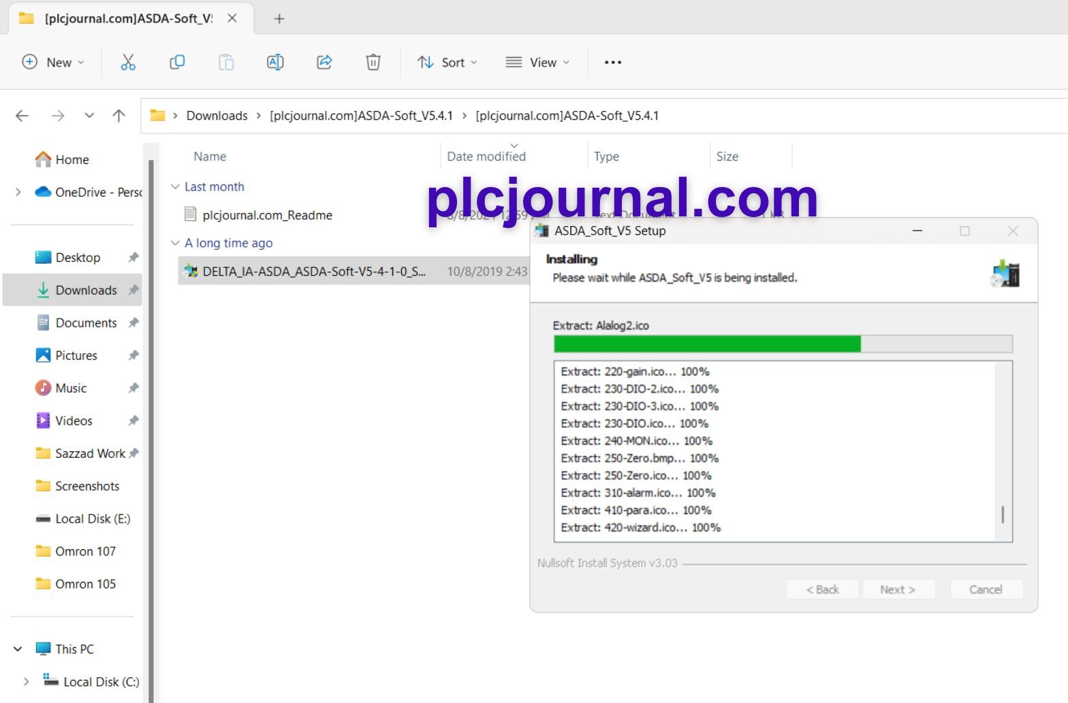Click the Delete trash icon
The height and width of the screenshot is (703, 1068).
click(x=373, y=63)
